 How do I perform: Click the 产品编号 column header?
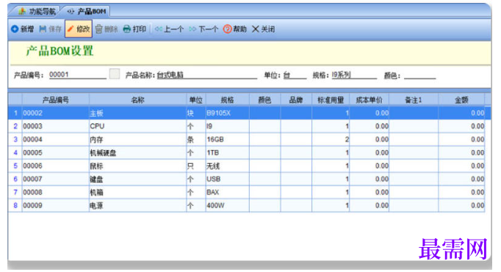click(x=56, y=100)
